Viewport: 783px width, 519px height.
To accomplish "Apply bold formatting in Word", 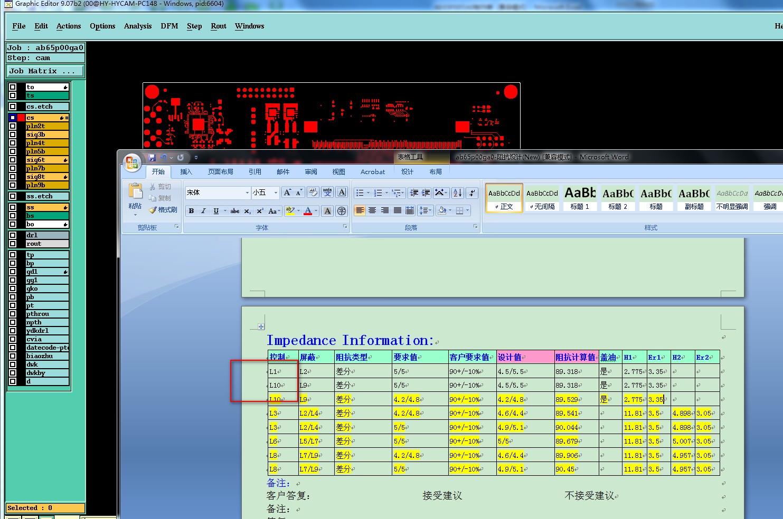I will [x=191, y=211].
